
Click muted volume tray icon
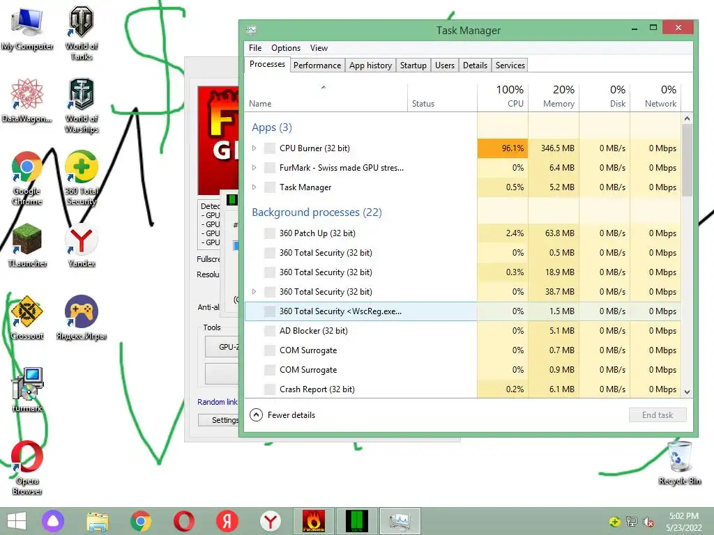tap(648, 522)
